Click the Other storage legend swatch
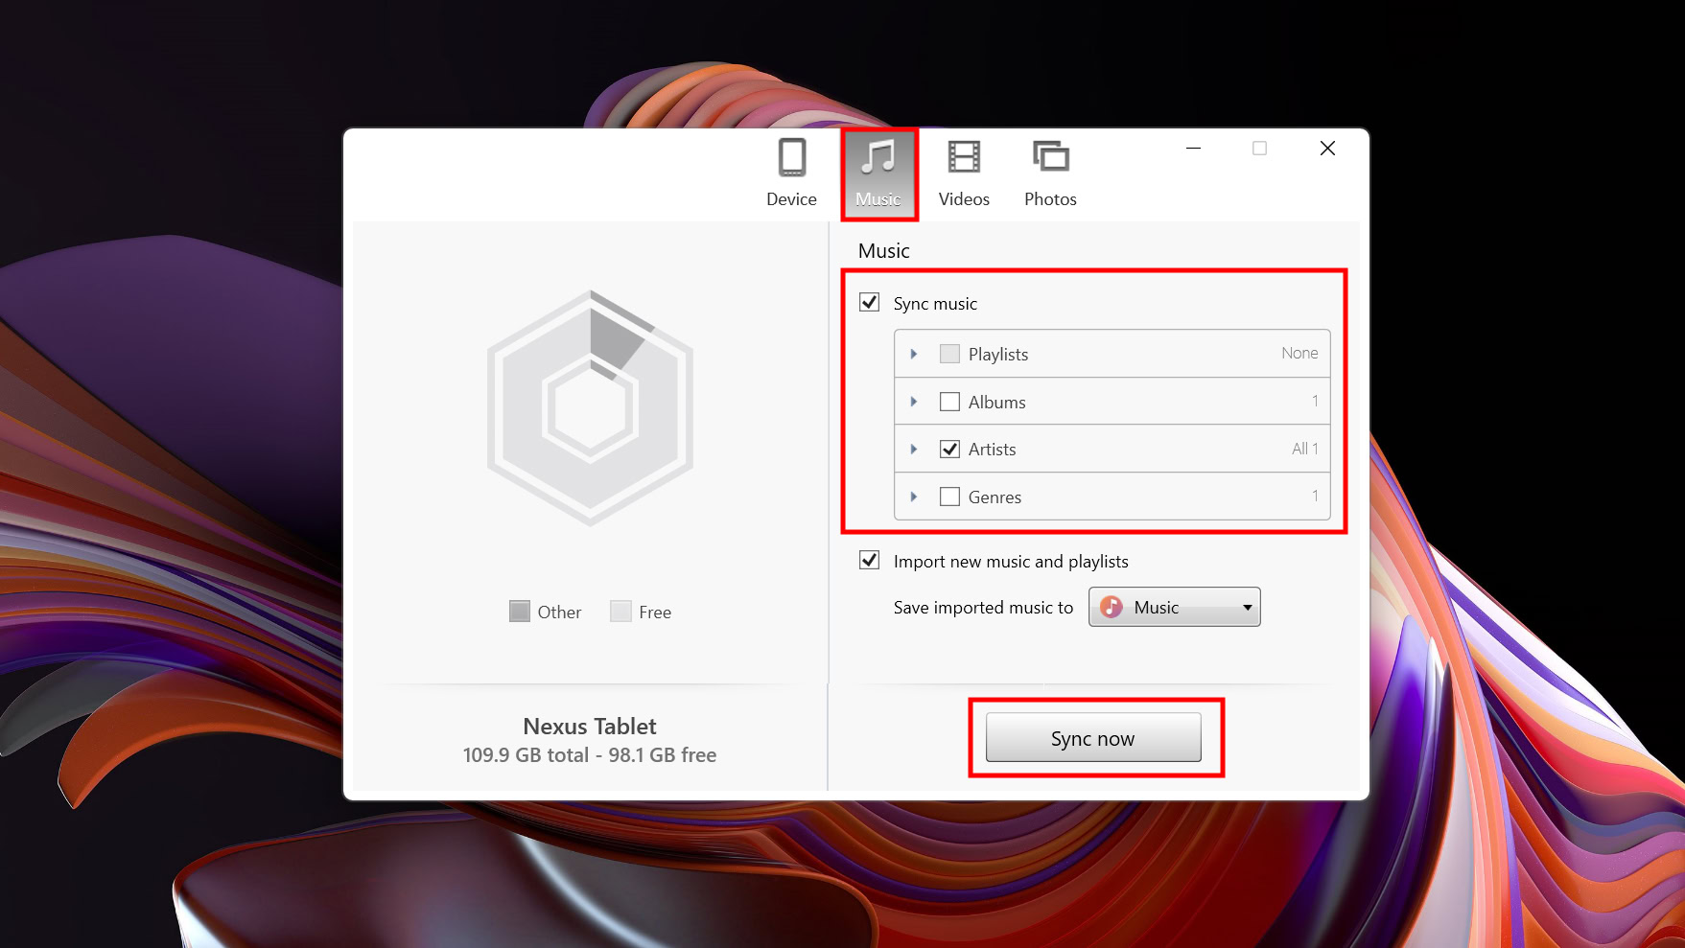 coord(520,612)
